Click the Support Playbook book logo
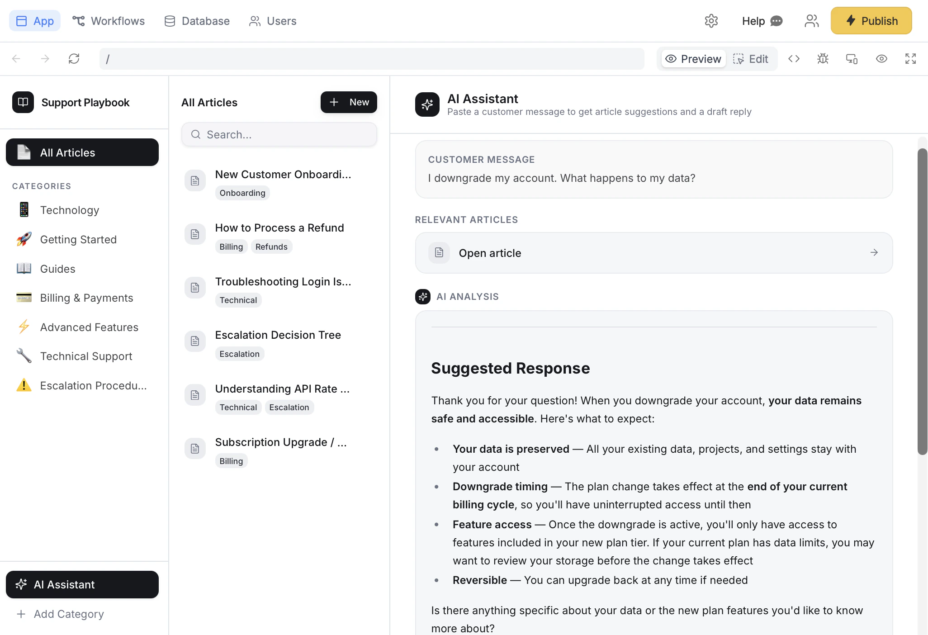 click(x=23, y=102)
